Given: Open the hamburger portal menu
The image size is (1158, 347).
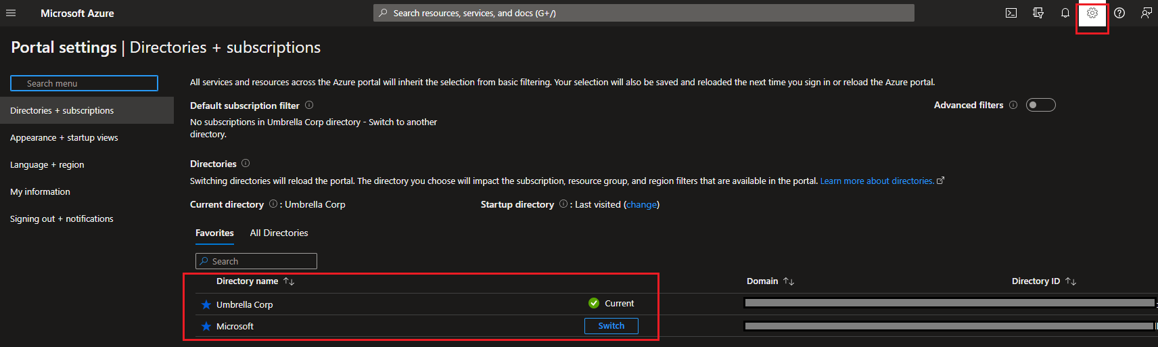Looking at the screenshot, I should 11,13.
